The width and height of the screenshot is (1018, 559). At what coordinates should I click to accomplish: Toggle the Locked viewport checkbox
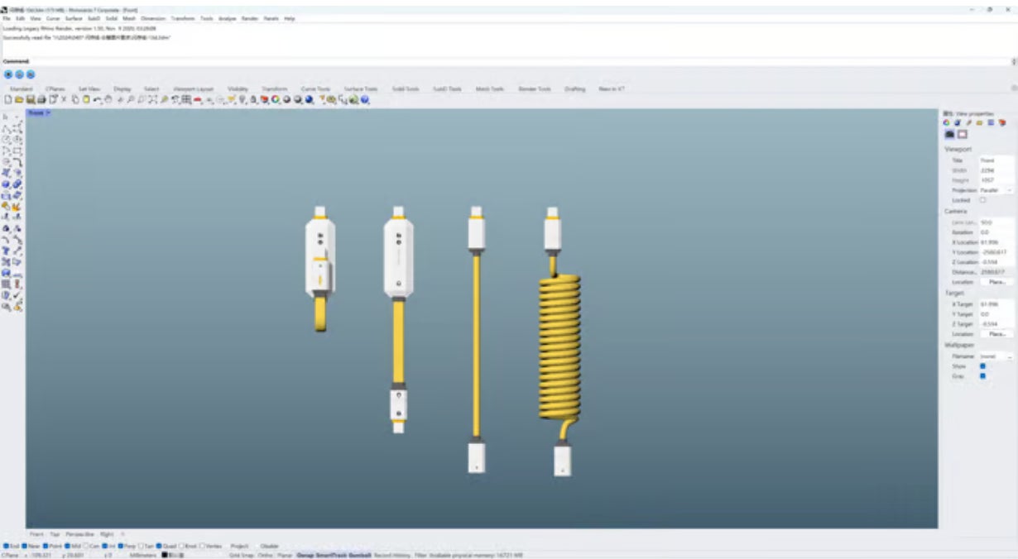983,200
